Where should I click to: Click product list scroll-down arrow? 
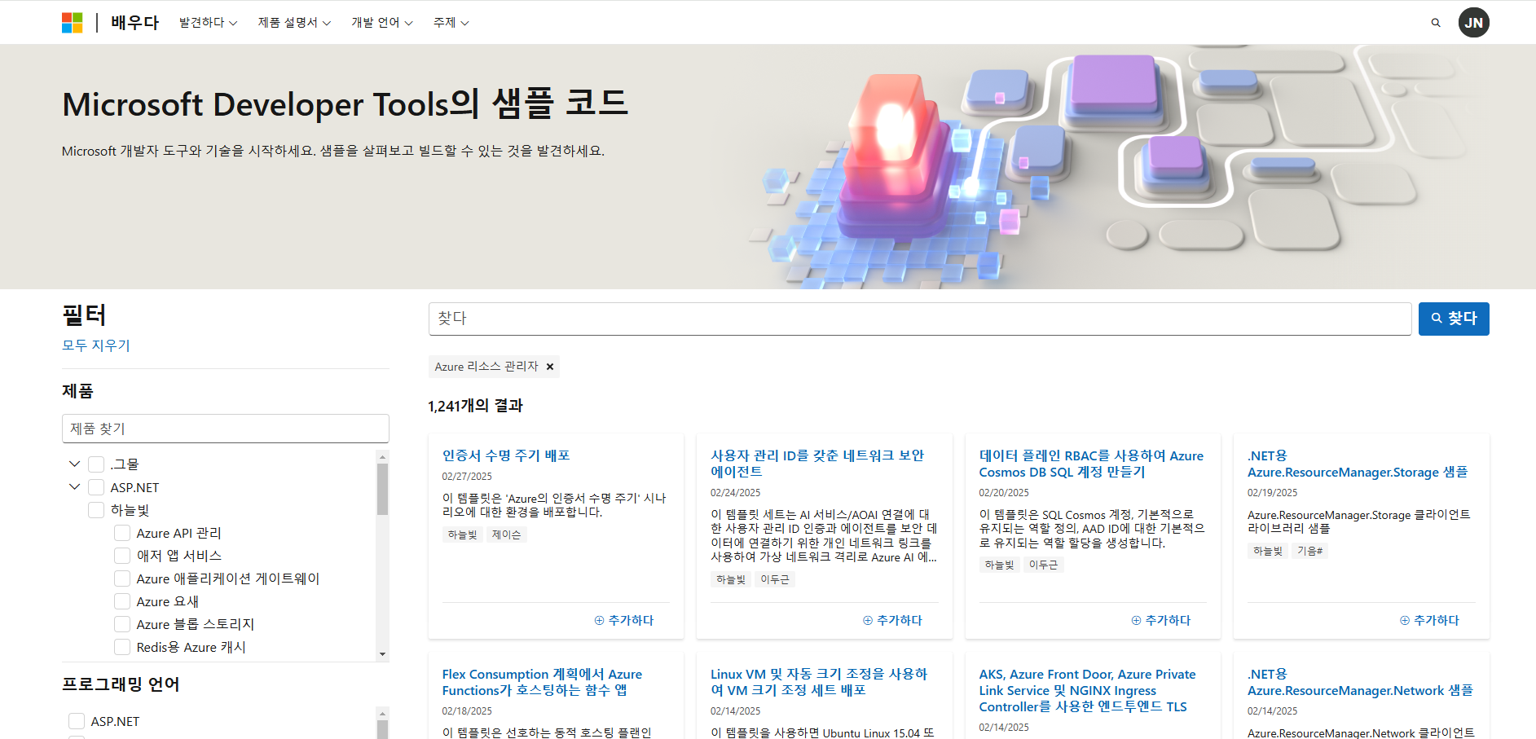pos(382,654)
